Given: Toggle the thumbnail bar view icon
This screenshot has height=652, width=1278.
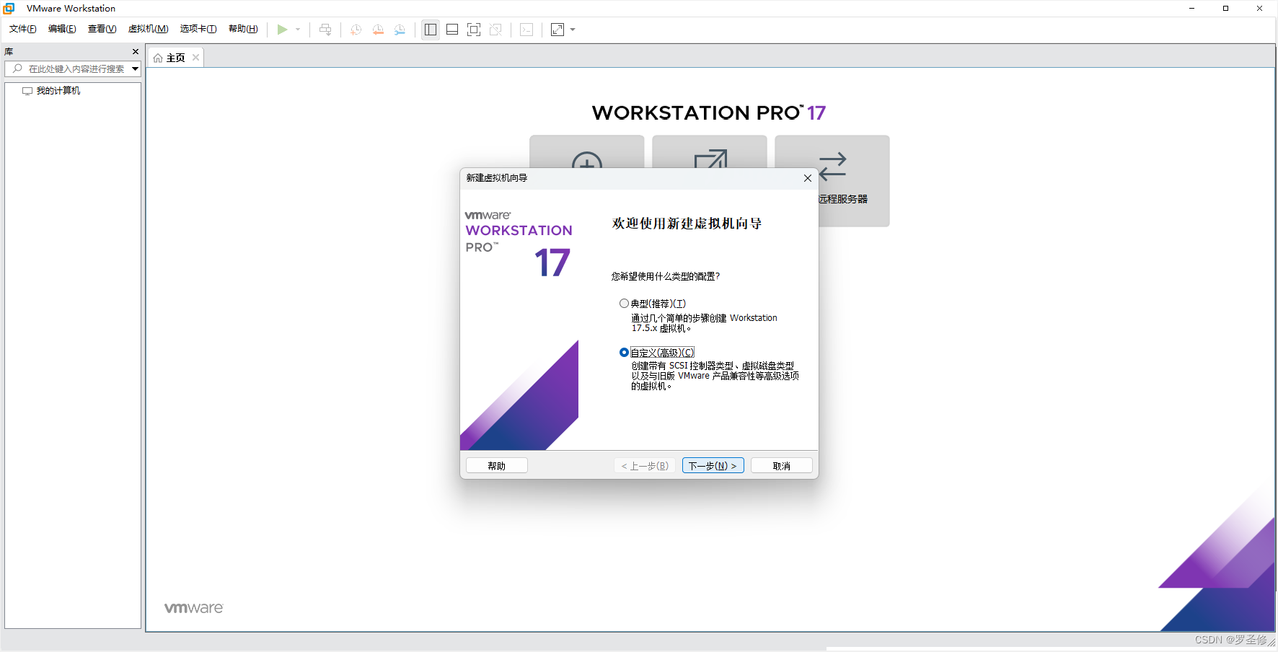Looking at the screenshot, I should [x=452, y=30].
